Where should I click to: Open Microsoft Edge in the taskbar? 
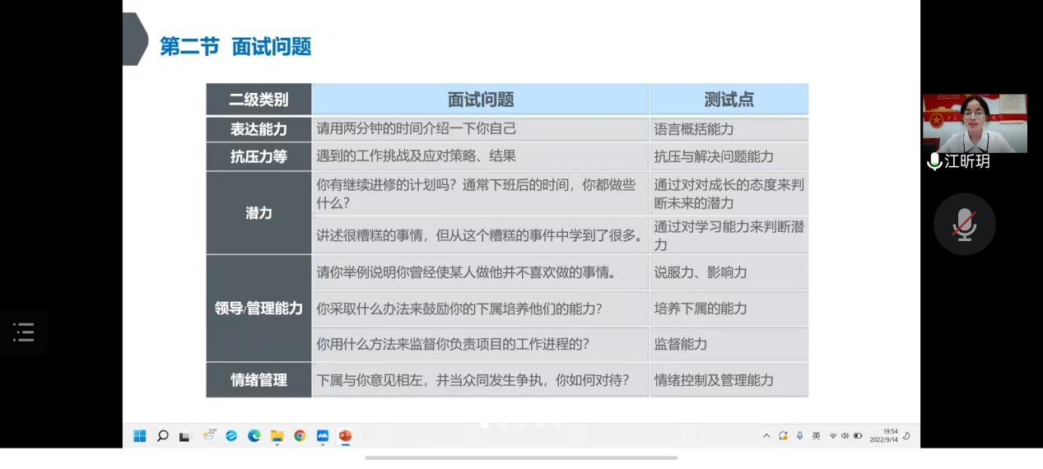coord(254,436)
